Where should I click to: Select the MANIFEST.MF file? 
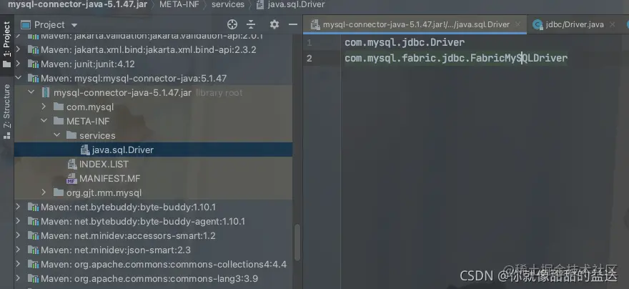click(153, 179)
